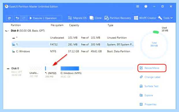Click the File system column header

[57, 25]
